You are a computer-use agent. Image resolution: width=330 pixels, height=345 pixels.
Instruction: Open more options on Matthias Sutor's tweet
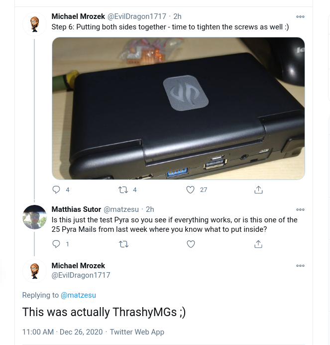300,210
